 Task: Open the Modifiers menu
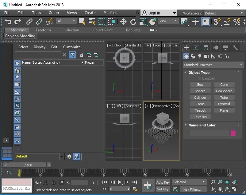[111, 13]
